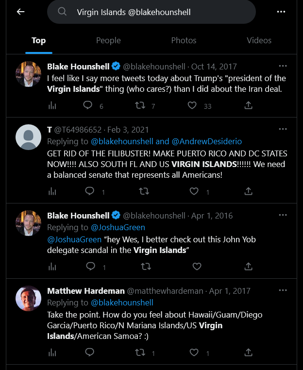
Task: View analytics for T64986652's tweet
Action: tap(52, 191)
